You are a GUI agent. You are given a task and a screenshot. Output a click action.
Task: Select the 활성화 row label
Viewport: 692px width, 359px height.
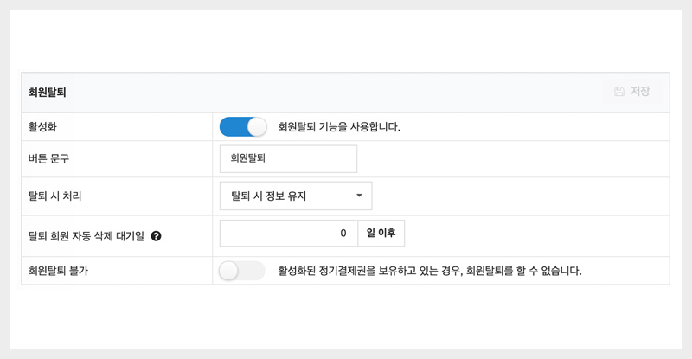43,127
